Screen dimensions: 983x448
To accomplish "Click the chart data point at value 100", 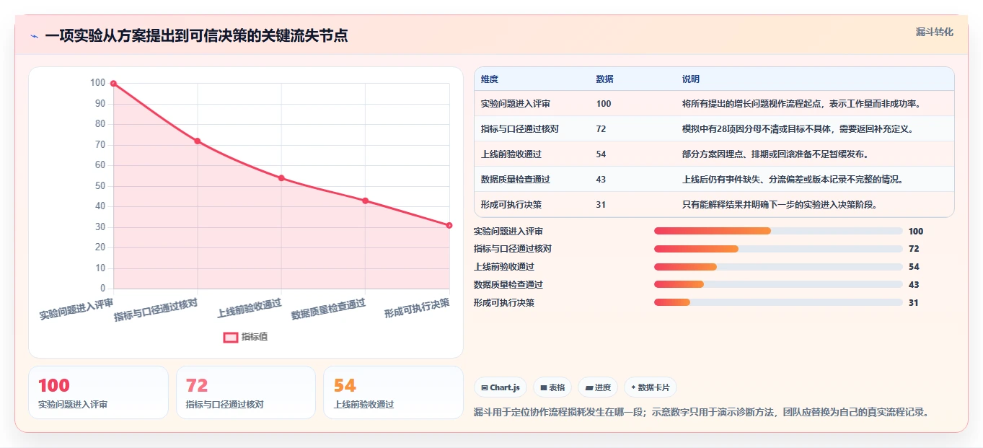I will (x=113, y=84).
